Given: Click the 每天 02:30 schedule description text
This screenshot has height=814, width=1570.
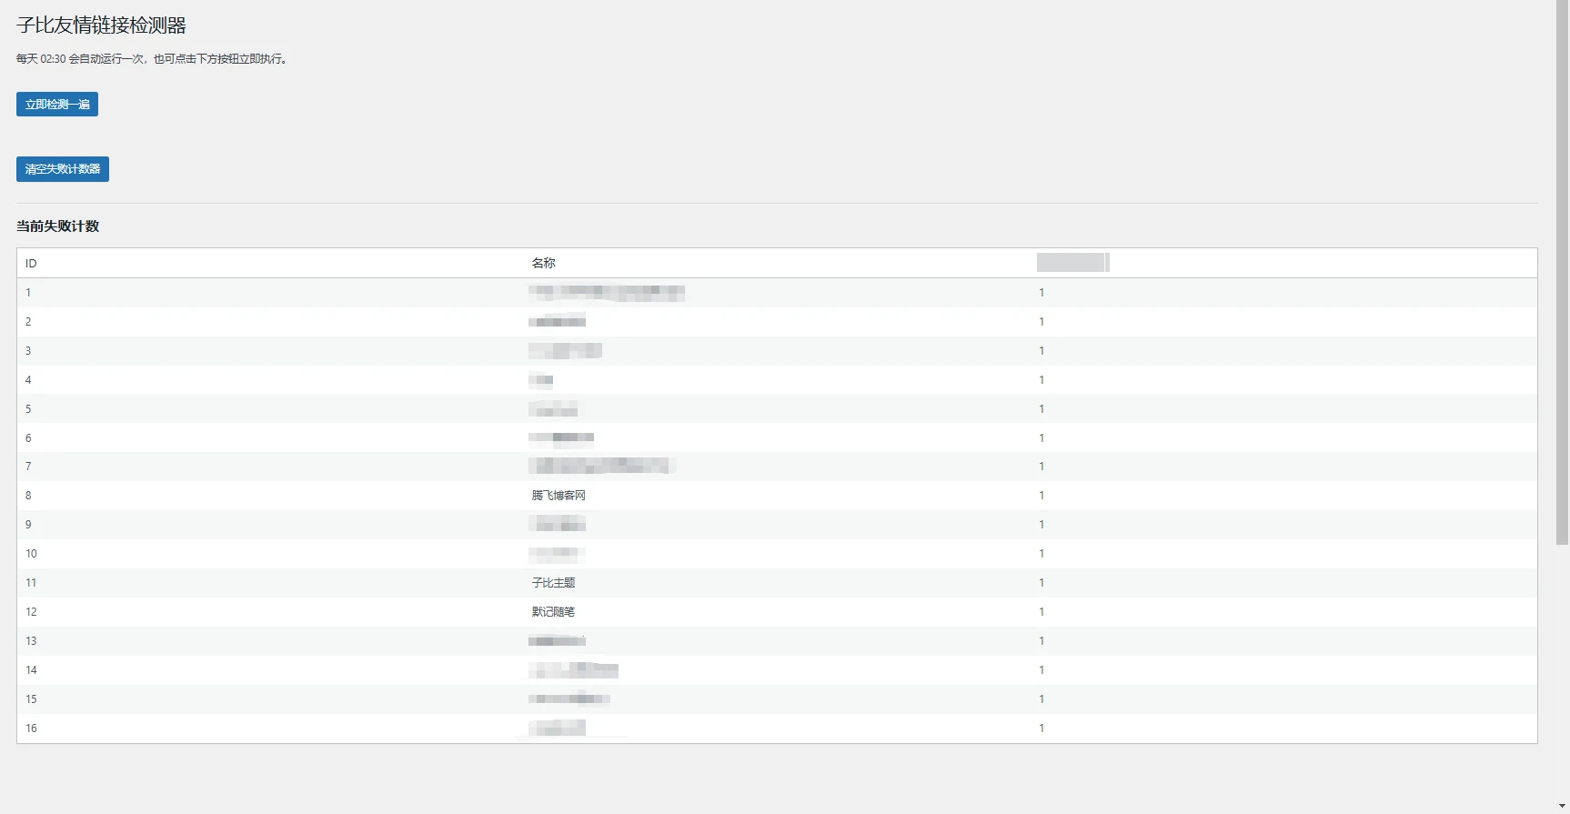Looking at the screenshot, I should click(153, 59).
